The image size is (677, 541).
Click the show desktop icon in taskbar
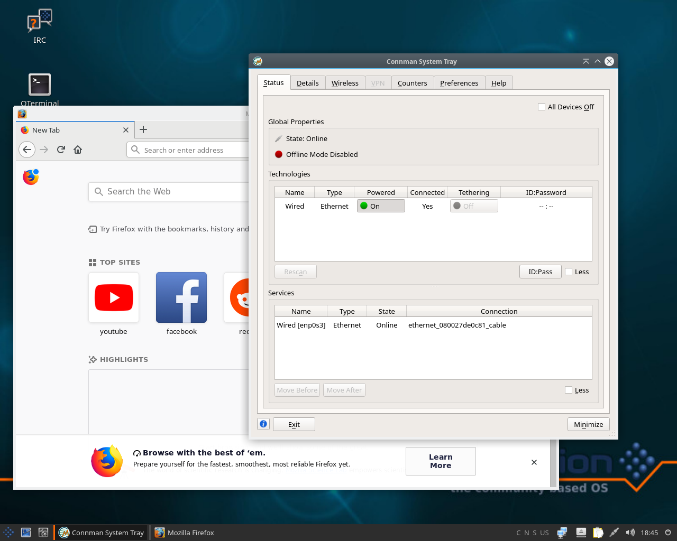[x=26, y=533]
